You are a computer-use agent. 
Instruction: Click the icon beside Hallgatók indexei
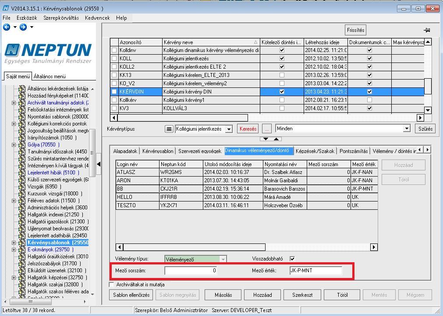[22, 215]
